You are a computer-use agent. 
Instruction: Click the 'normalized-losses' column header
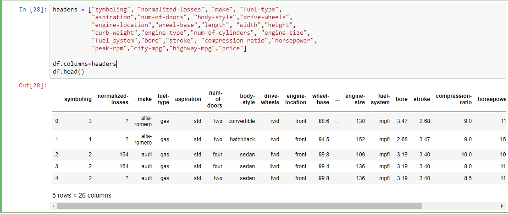tap(113, 99)
